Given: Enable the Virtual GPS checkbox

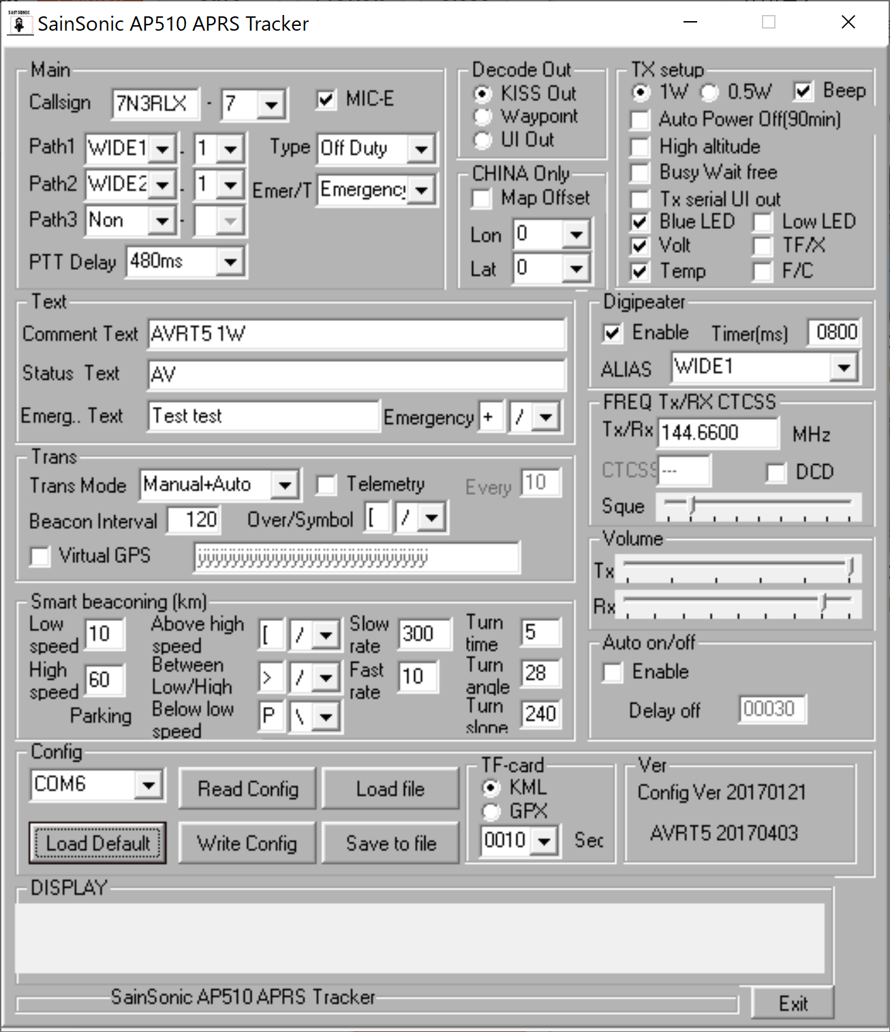Looking at the screenshot, I should 40,556.
